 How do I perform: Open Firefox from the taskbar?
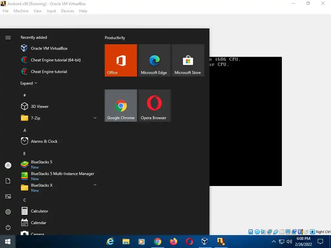[173, 242]
